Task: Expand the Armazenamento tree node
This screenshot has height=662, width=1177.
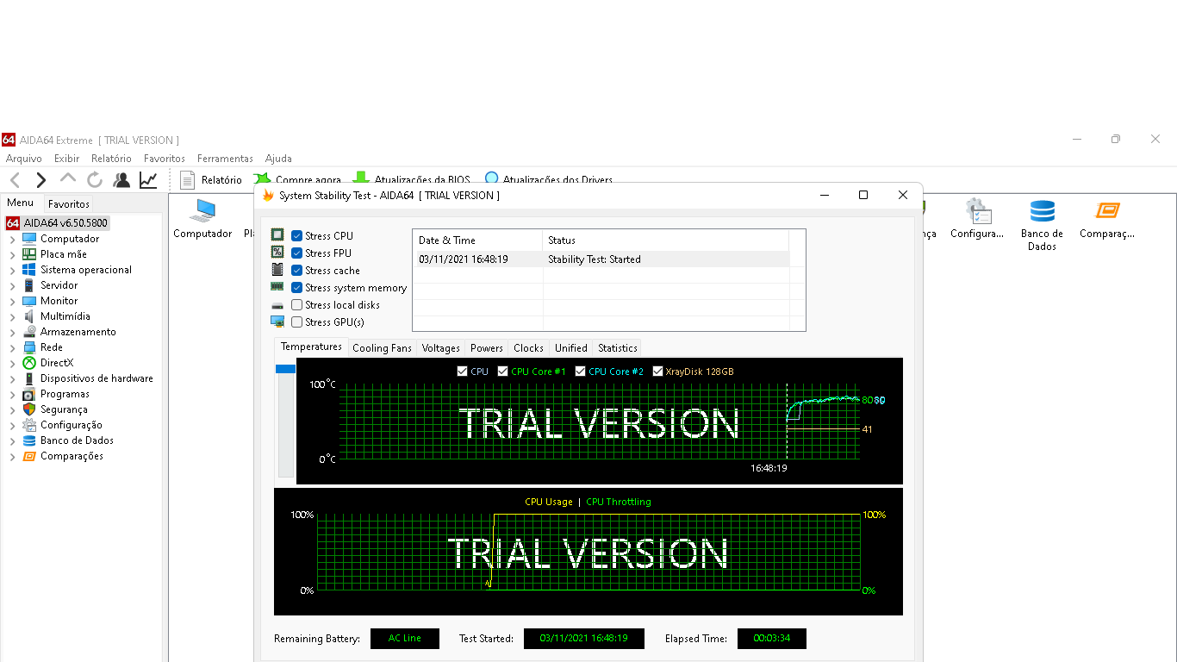Action: pyautogui.click(x=12, y=332)
